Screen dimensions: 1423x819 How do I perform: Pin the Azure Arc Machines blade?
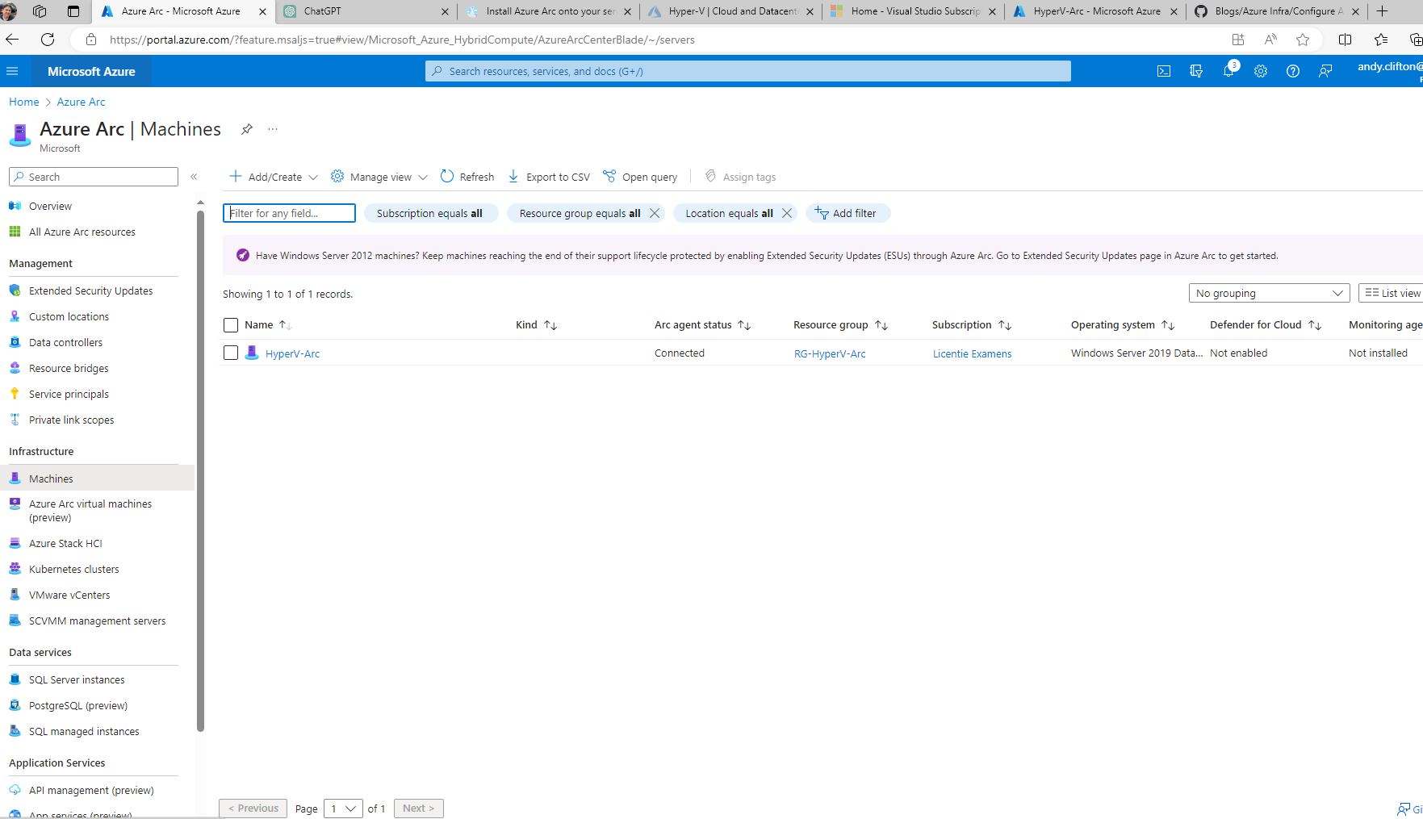tap(247, 129)
